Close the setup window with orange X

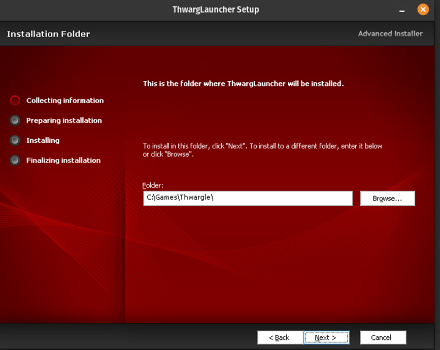tap(423, 10)
